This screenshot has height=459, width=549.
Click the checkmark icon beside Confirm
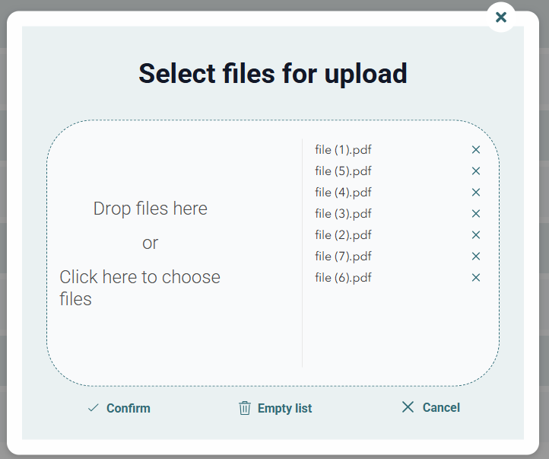pos(94,408)
